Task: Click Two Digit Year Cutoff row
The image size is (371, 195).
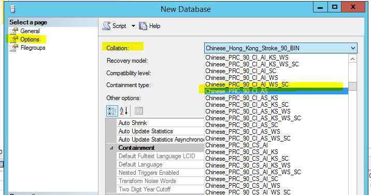Action: pos(160,189)
